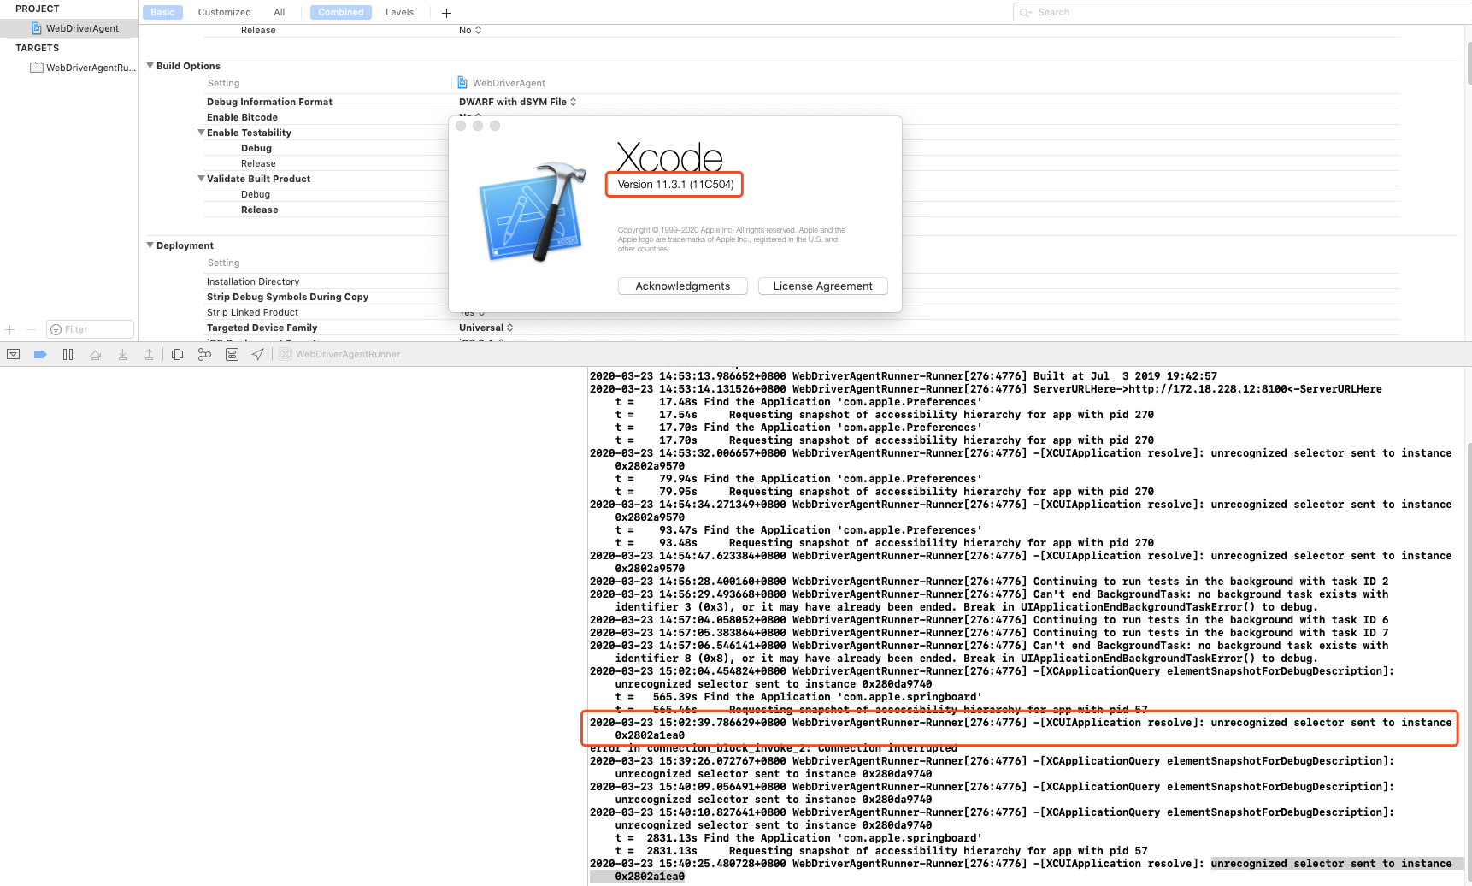Click the Step Out debug icon
Image resolution: width=1472 pixels, height=886 pixels.
click(x=149, y=354)
